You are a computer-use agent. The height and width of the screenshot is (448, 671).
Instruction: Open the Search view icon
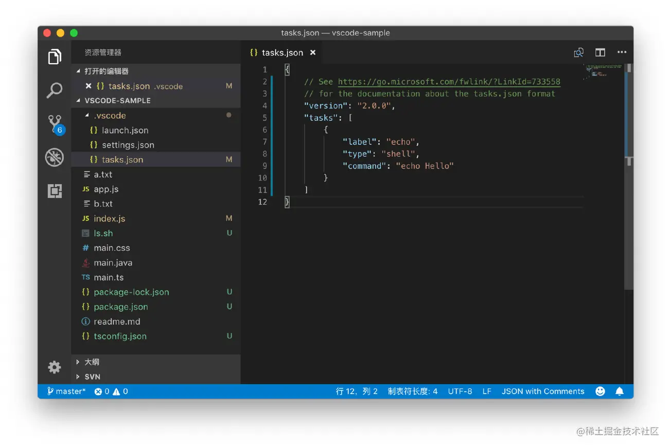(55, 90)
